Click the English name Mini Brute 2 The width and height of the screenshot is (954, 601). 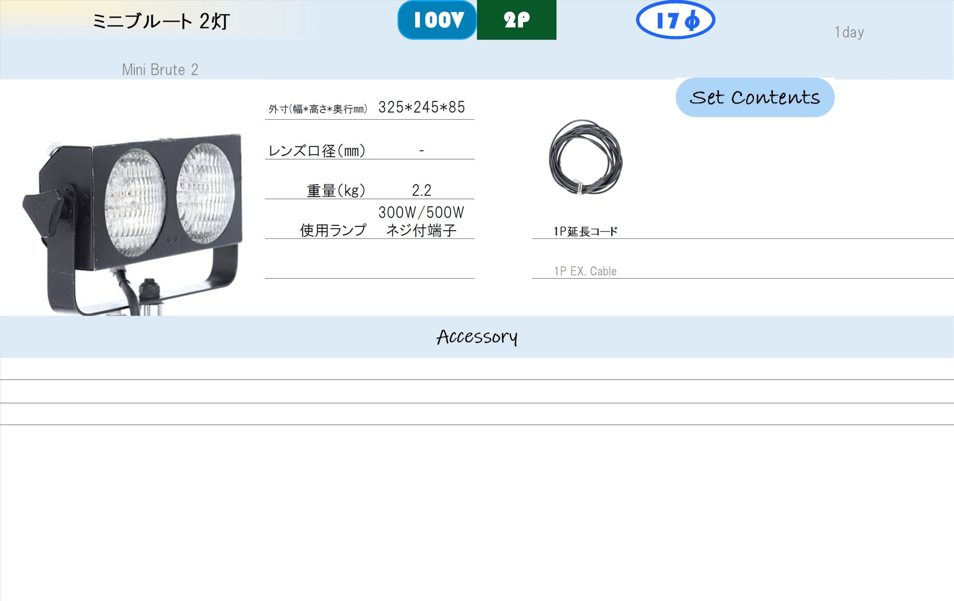160,70
